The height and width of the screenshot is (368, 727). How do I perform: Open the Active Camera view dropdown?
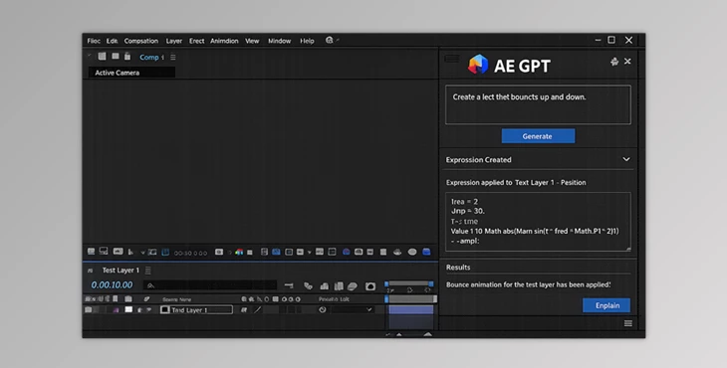131,73
